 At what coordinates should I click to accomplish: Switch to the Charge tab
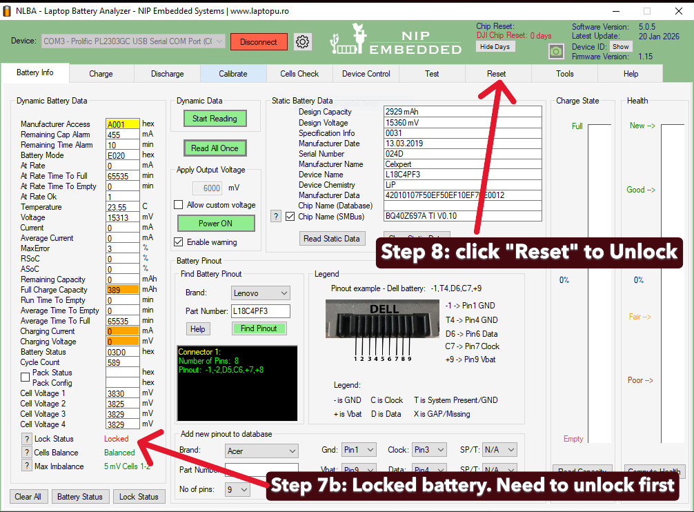pyautogui.click(x=101, y=74)
